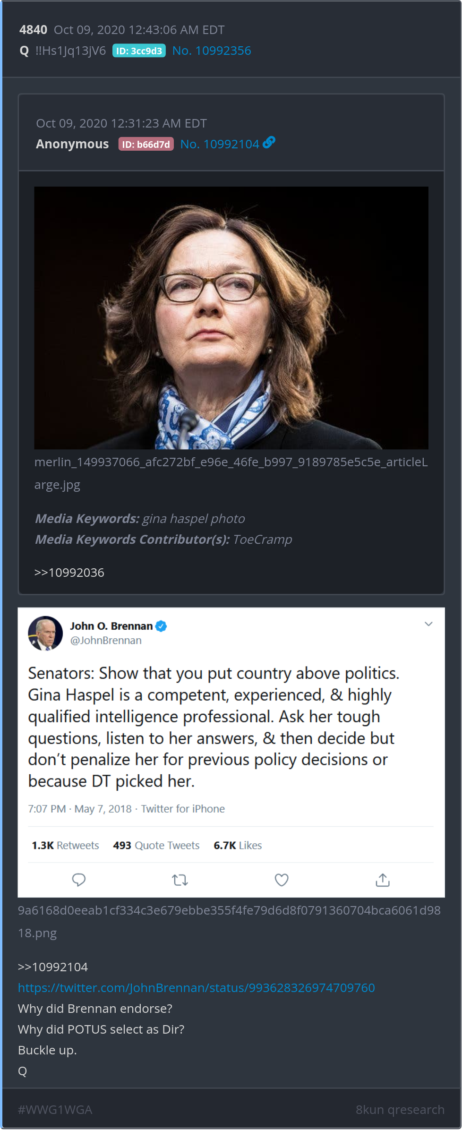Image resolution: width=462 pixels, height=1130 pixels.
Task: Click the blue verified badge icon
Action: click(161, 626)
